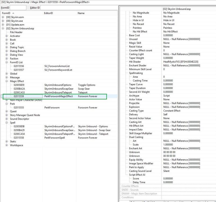Focus the FormID search field
Screen dimensions: 216x202
click(18, 8)
